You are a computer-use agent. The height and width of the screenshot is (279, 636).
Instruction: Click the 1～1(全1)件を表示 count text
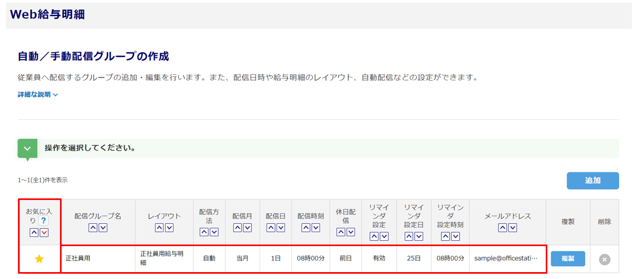(42, 180)
